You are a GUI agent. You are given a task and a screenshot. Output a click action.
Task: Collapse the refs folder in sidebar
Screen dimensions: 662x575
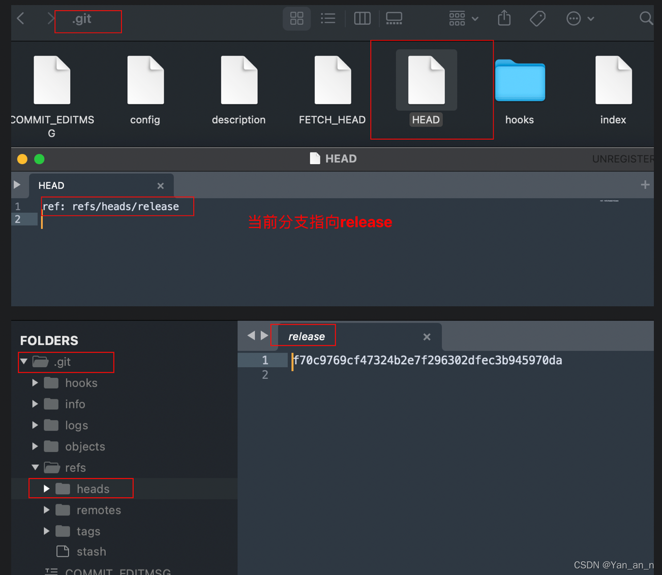click(x=35, y=467)
